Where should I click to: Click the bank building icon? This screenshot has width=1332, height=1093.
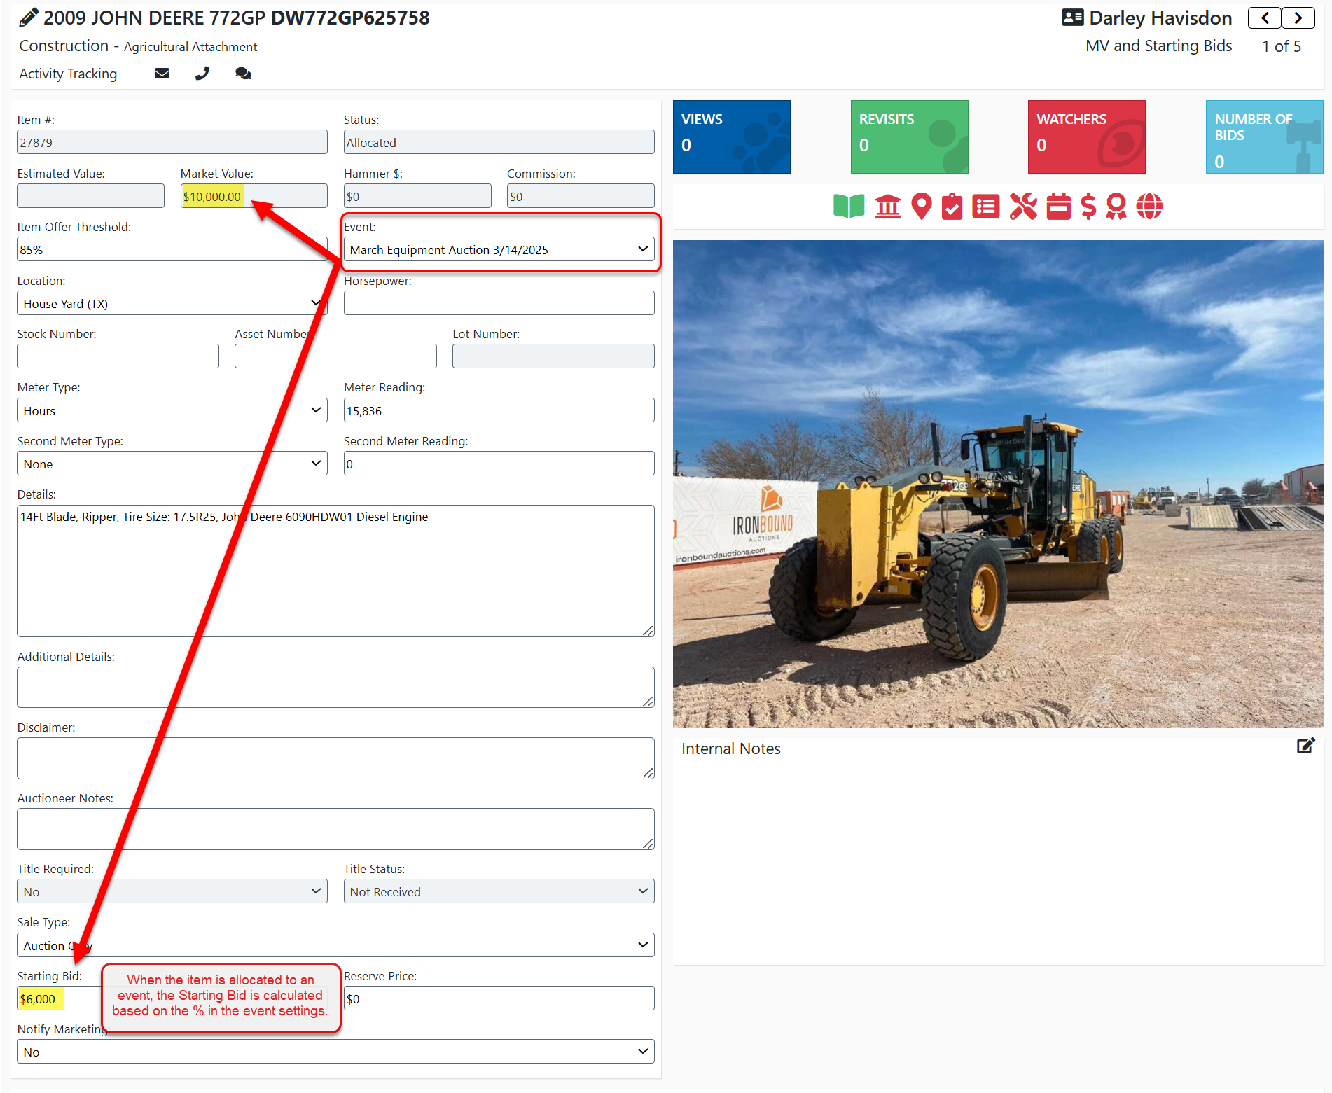888,207
